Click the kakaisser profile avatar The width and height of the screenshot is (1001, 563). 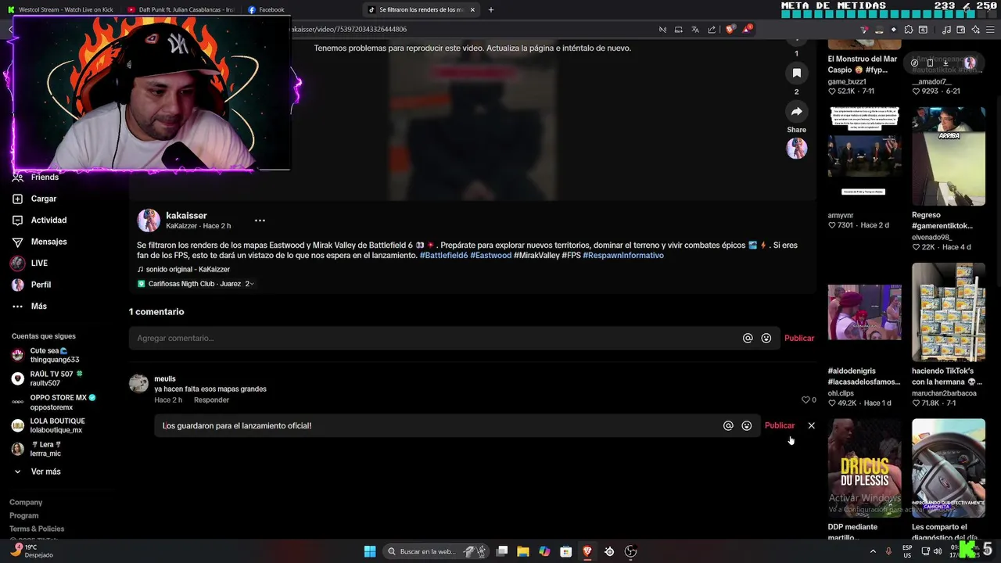coord(149,221)
